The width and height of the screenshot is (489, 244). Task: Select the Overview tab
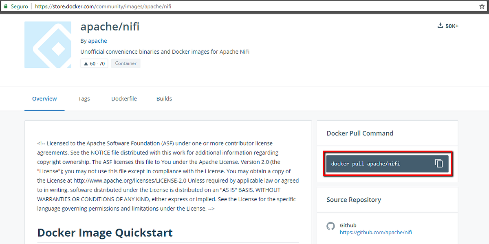click(x=44, y=98)
